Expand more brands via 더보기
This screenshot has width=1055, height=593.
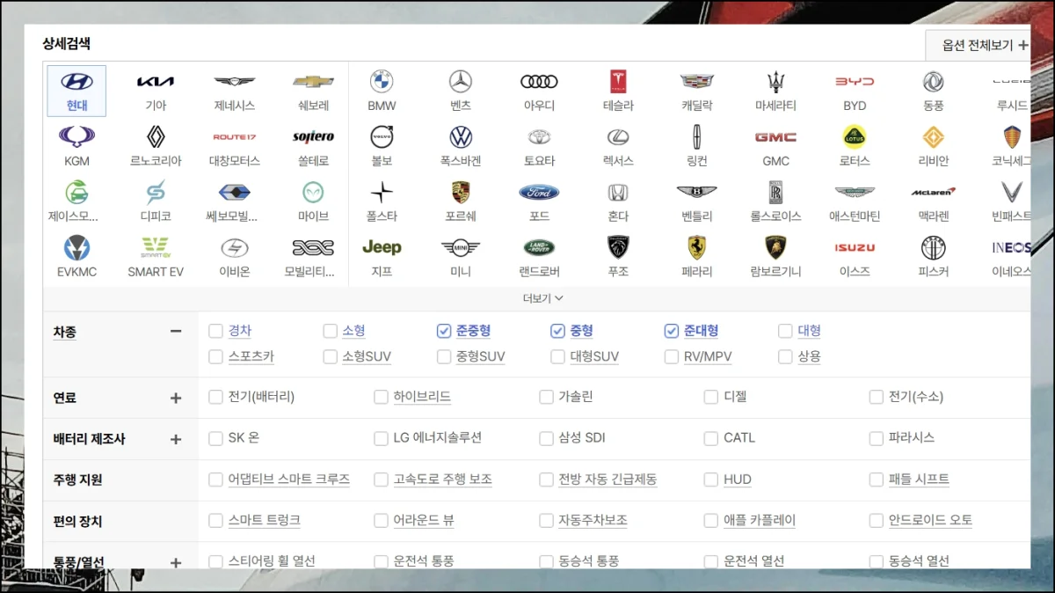[x=542, y=298]
